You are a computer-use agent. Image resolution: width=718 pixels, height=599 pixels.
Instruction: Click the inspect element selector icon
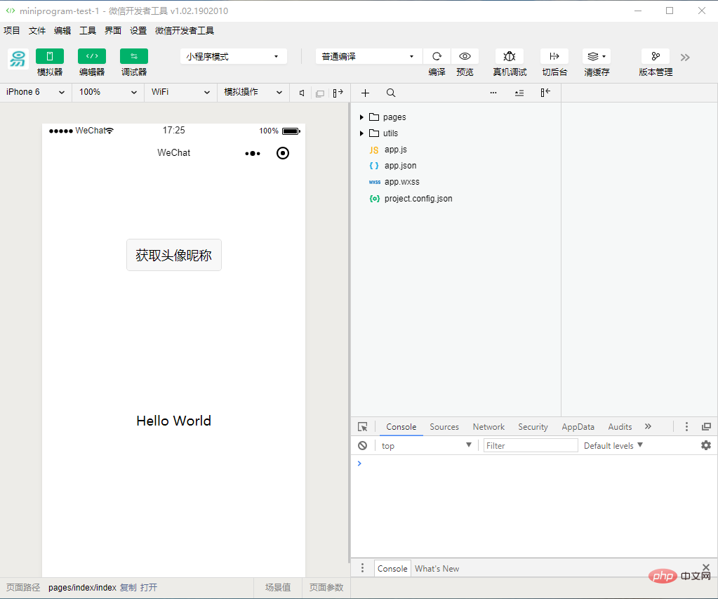pos(362,427)
